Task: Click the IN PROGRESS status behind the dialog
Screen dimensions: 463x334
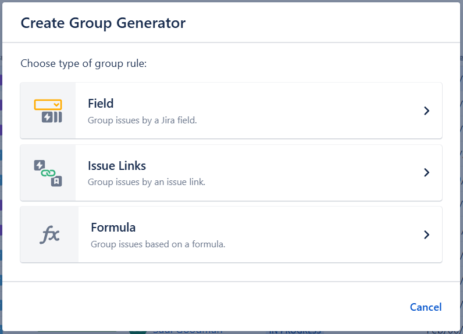Action: (x=294, y=331)
